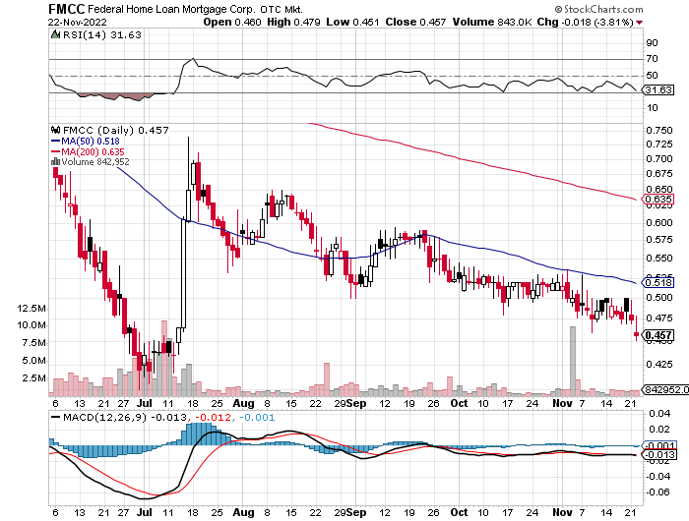
Task: Click the Volume 842,952 legend entry
Action: tap(95, 162)
